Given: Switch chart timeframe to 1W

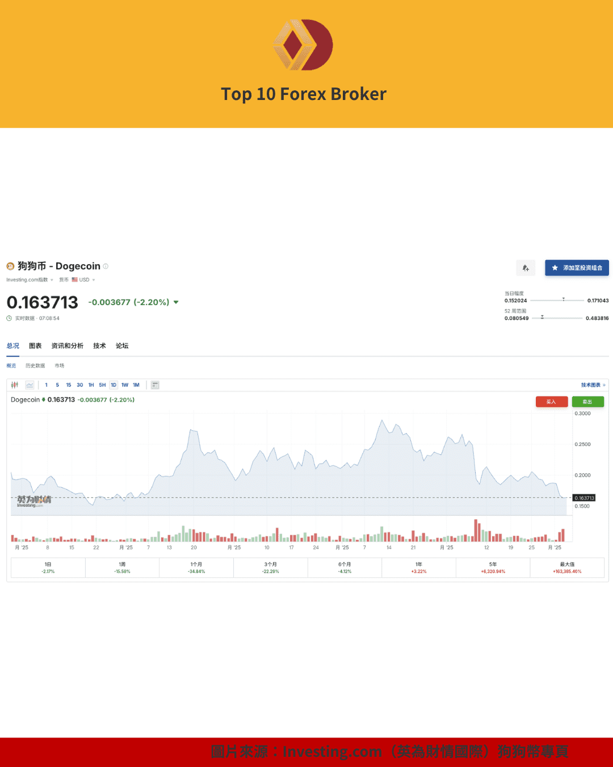Looking at the screenshot, I should 124,385.
